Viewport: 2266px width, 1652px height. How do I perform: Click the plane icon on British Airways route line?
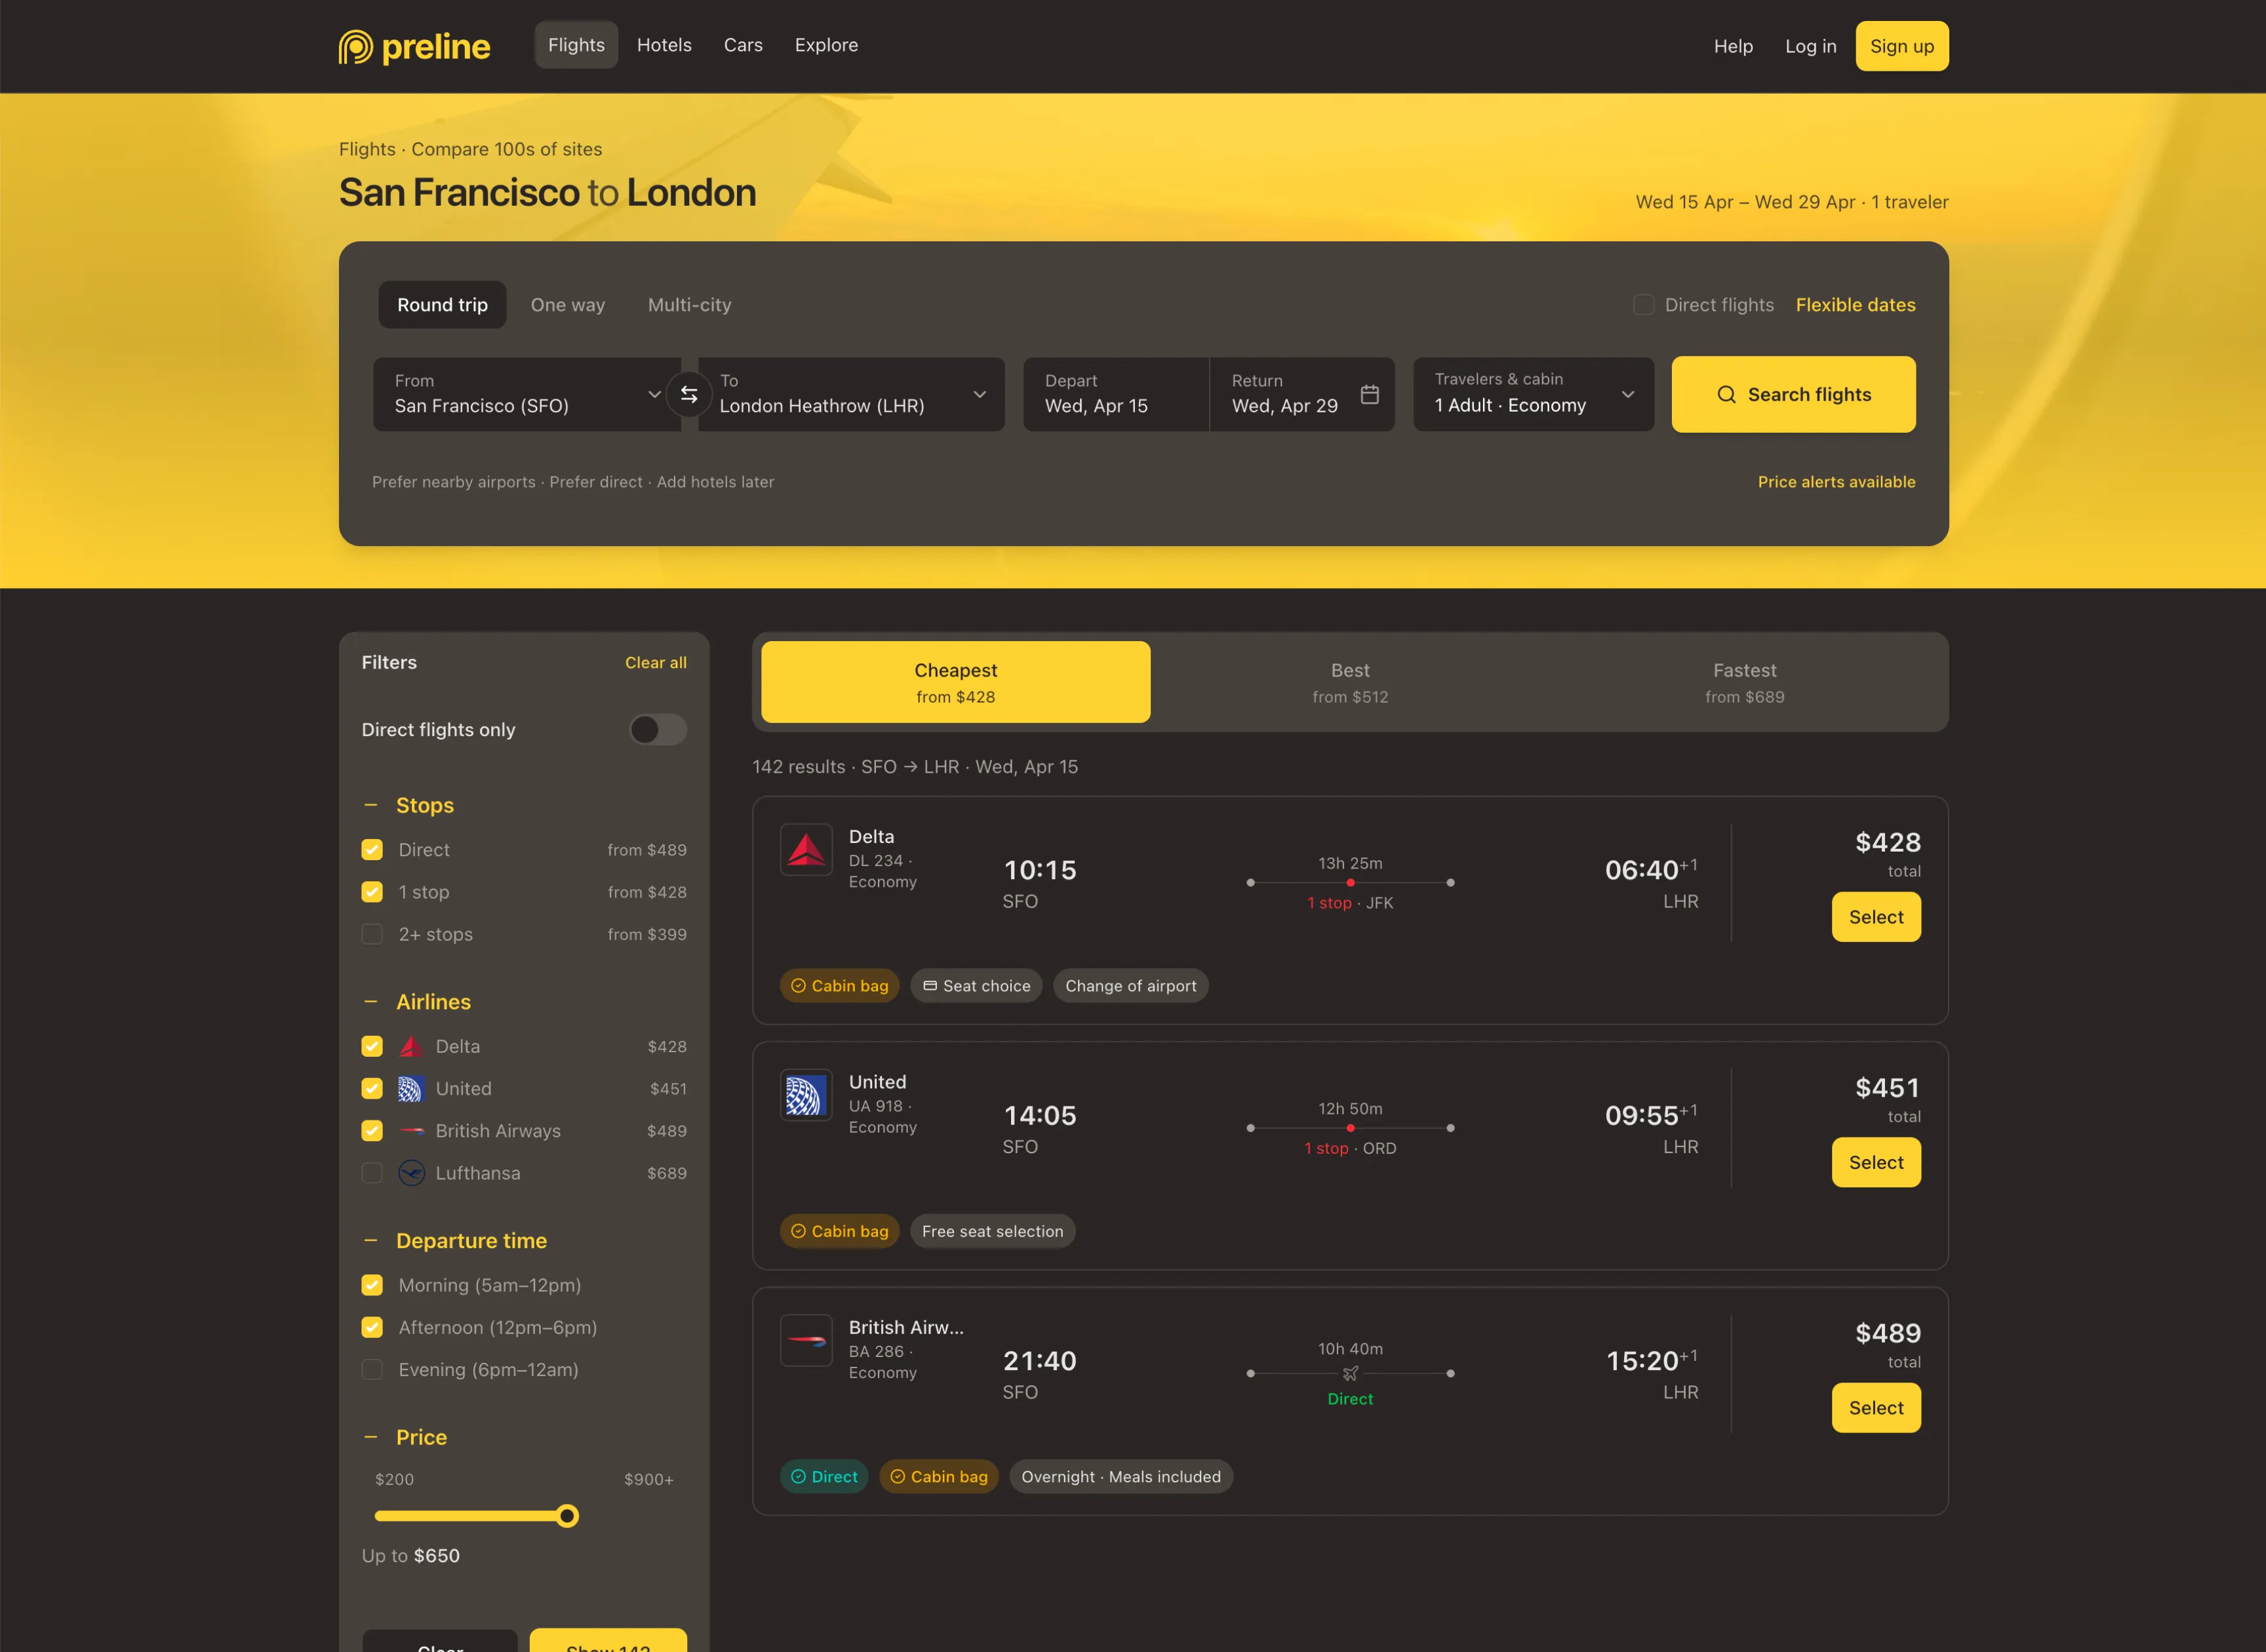click(1350, 1373)
